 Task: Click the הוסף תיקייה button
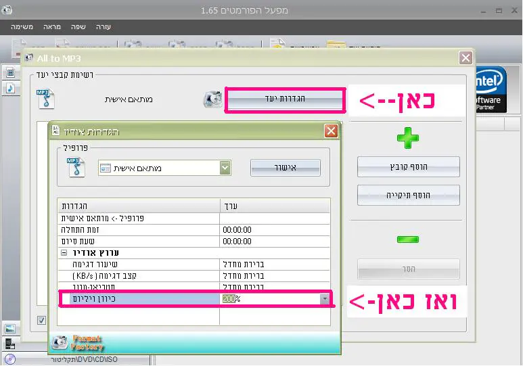click(x=408, y=195)
